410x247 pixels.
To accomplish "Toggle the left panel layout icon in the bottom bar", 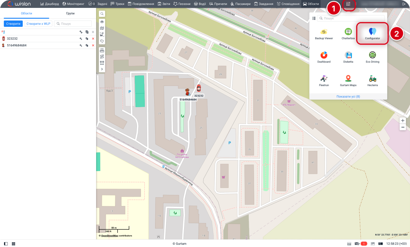I will [x=6, y=244].
